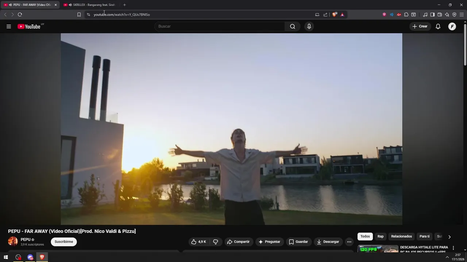Image resolution: width=467 pixels, height=262 pixels.
Task: Open the purple chat app taskbar icon
Action: [30, 257]
